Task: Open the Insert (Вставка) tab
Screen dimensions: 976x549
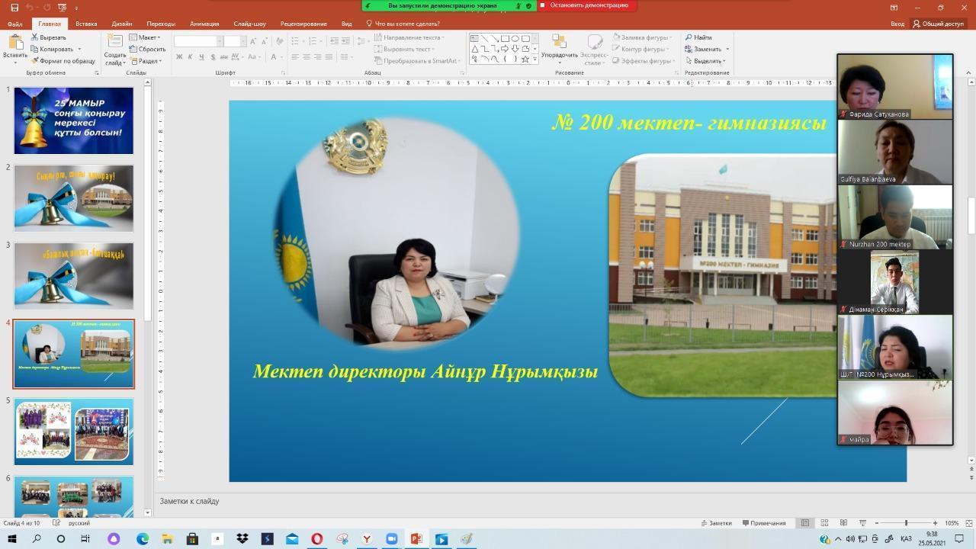Action: click(x=86, y=24)
